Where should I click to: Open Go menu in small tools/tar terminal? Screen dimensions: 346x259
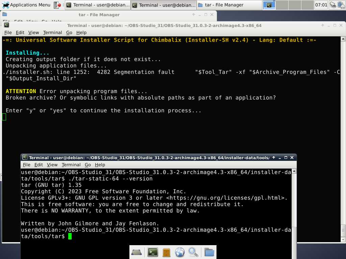pyautogui.click(x=88, y=165)
